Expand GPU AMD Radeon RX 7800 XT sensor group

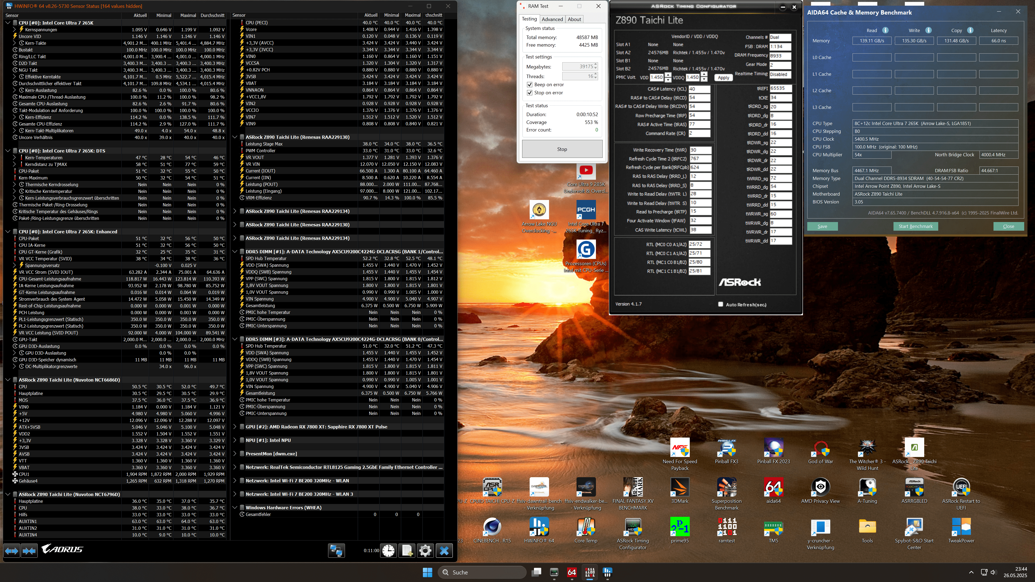[235, 427]
